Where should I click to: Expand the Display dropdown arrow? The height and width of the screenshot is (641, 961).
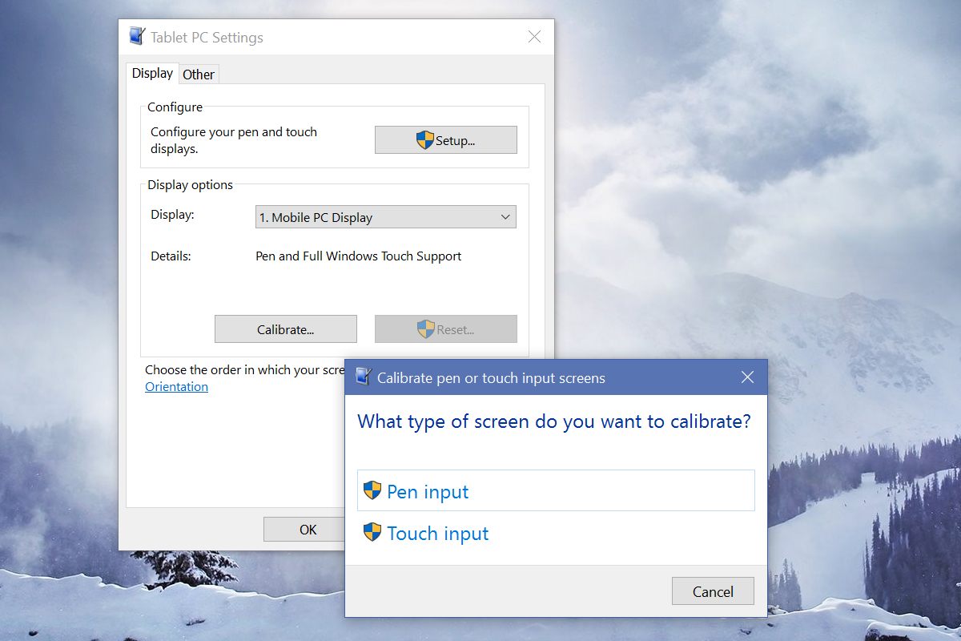point(505,217)
